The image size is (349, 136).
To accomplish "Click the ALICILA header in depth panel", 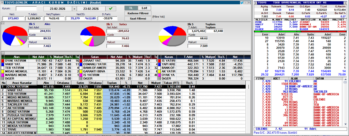I will pos(261,19).
